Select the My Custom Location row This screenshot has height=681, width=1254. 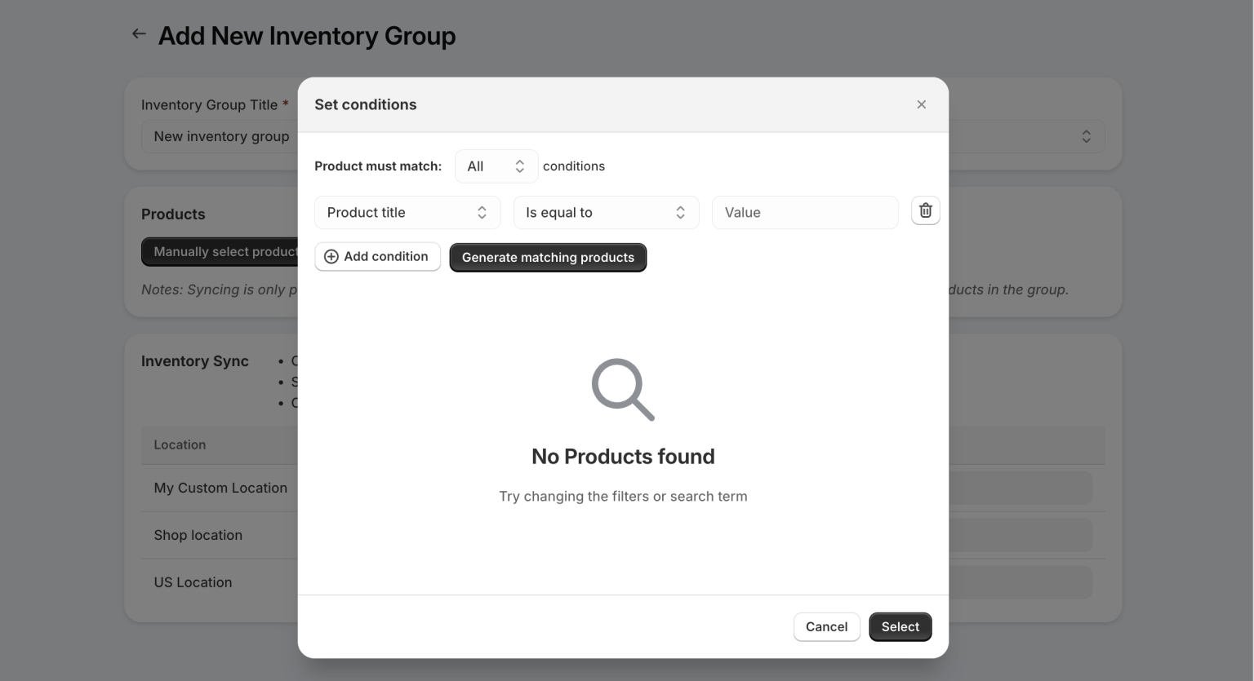220,488
